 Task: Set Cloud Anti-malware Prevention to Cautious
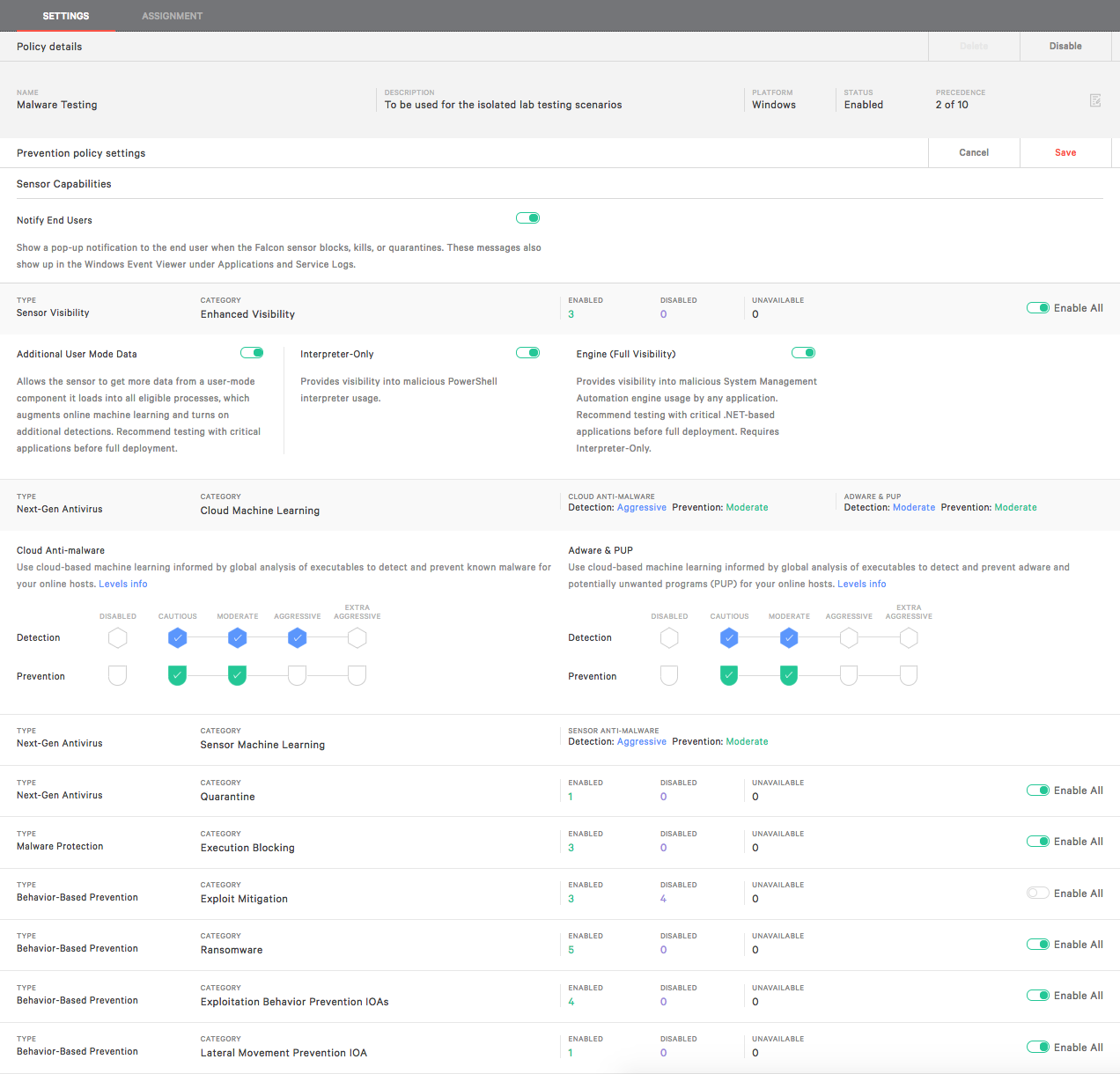tap(178, 675)
